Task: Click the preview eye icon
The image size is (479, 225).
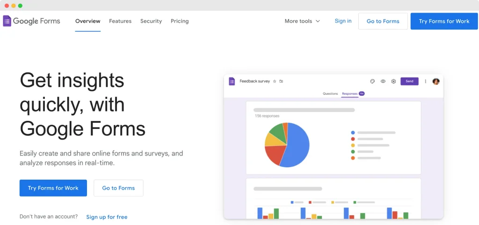Action: 383,81
